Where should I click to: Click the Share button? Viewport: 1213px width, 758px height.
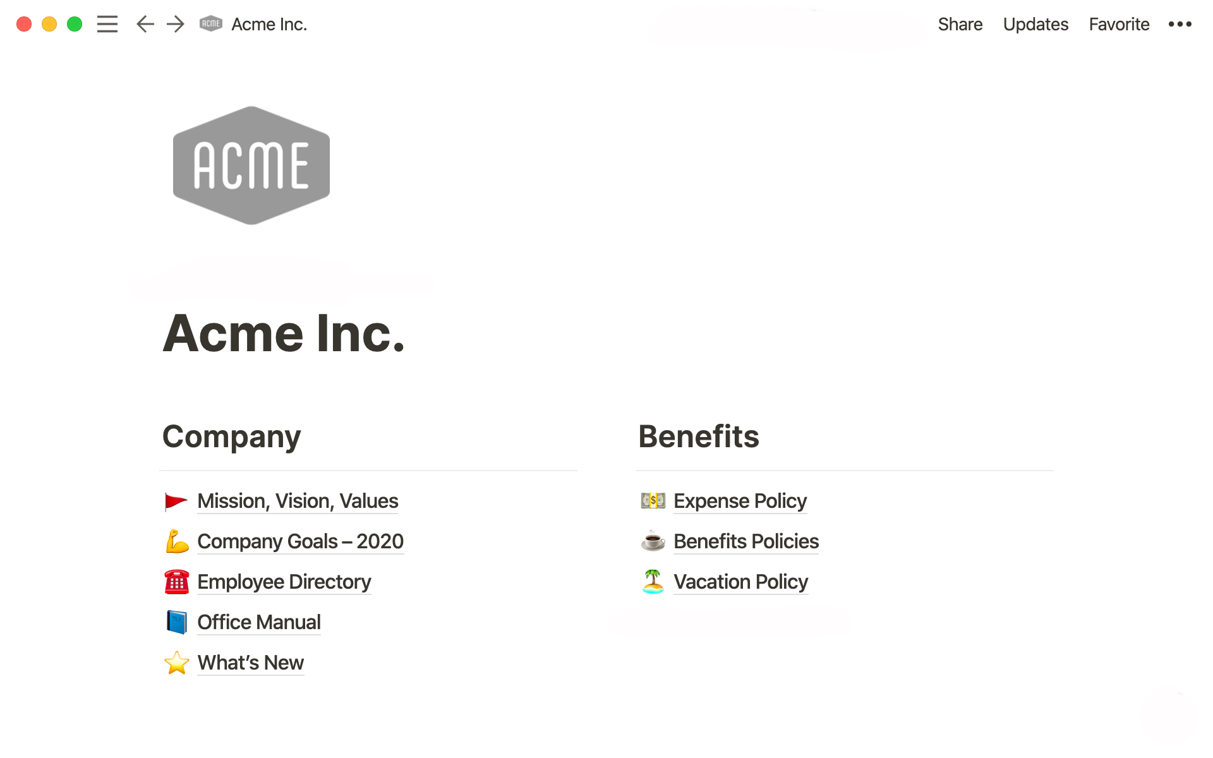click(x=959, y=23)
